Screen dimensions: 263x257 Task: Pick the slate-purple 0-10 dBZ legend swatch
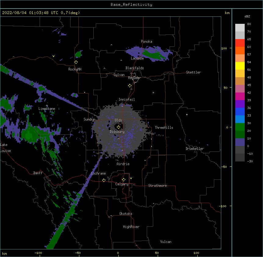240,142
